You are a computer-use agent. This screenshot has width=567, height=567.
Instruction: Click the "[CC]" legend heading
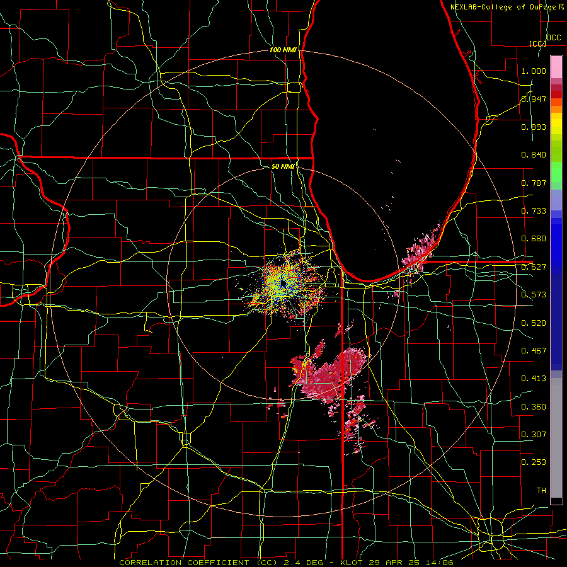(x=537, y=43)
